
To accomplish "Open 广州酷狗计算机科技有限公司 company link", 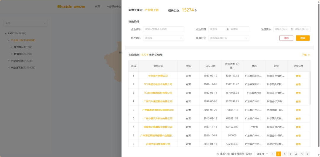I will (x=158, y=110).
